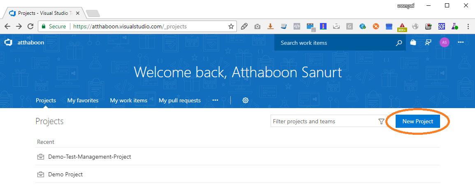Click the blue globe extension icon
This screenshot has height=187, width=475.
[x=363, y=26]
